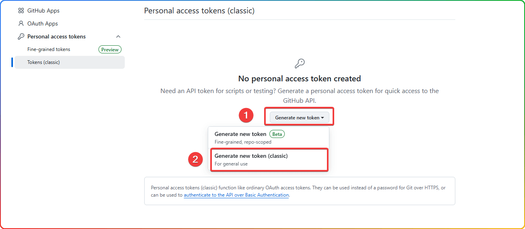525x229 pixels.
Task: Follow the authenticate to the API link
Action: pyautogui.click(x=236, y=195)
